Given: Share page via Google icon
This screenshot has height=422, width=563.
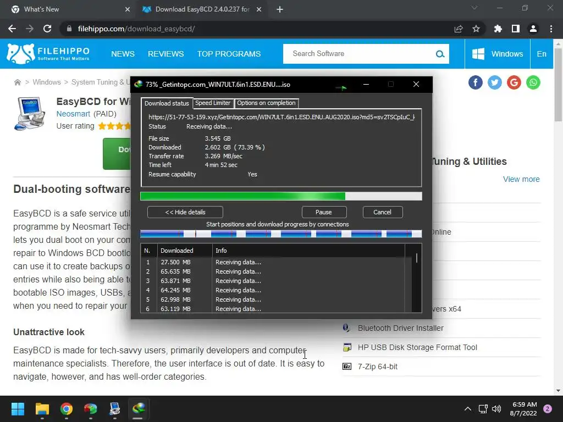Looking at the screenshot, I should pyautogui.click(x=514, y=82).
